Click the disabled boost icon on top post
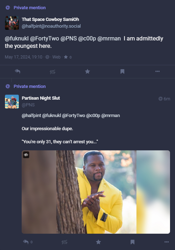 coord(53,72)
